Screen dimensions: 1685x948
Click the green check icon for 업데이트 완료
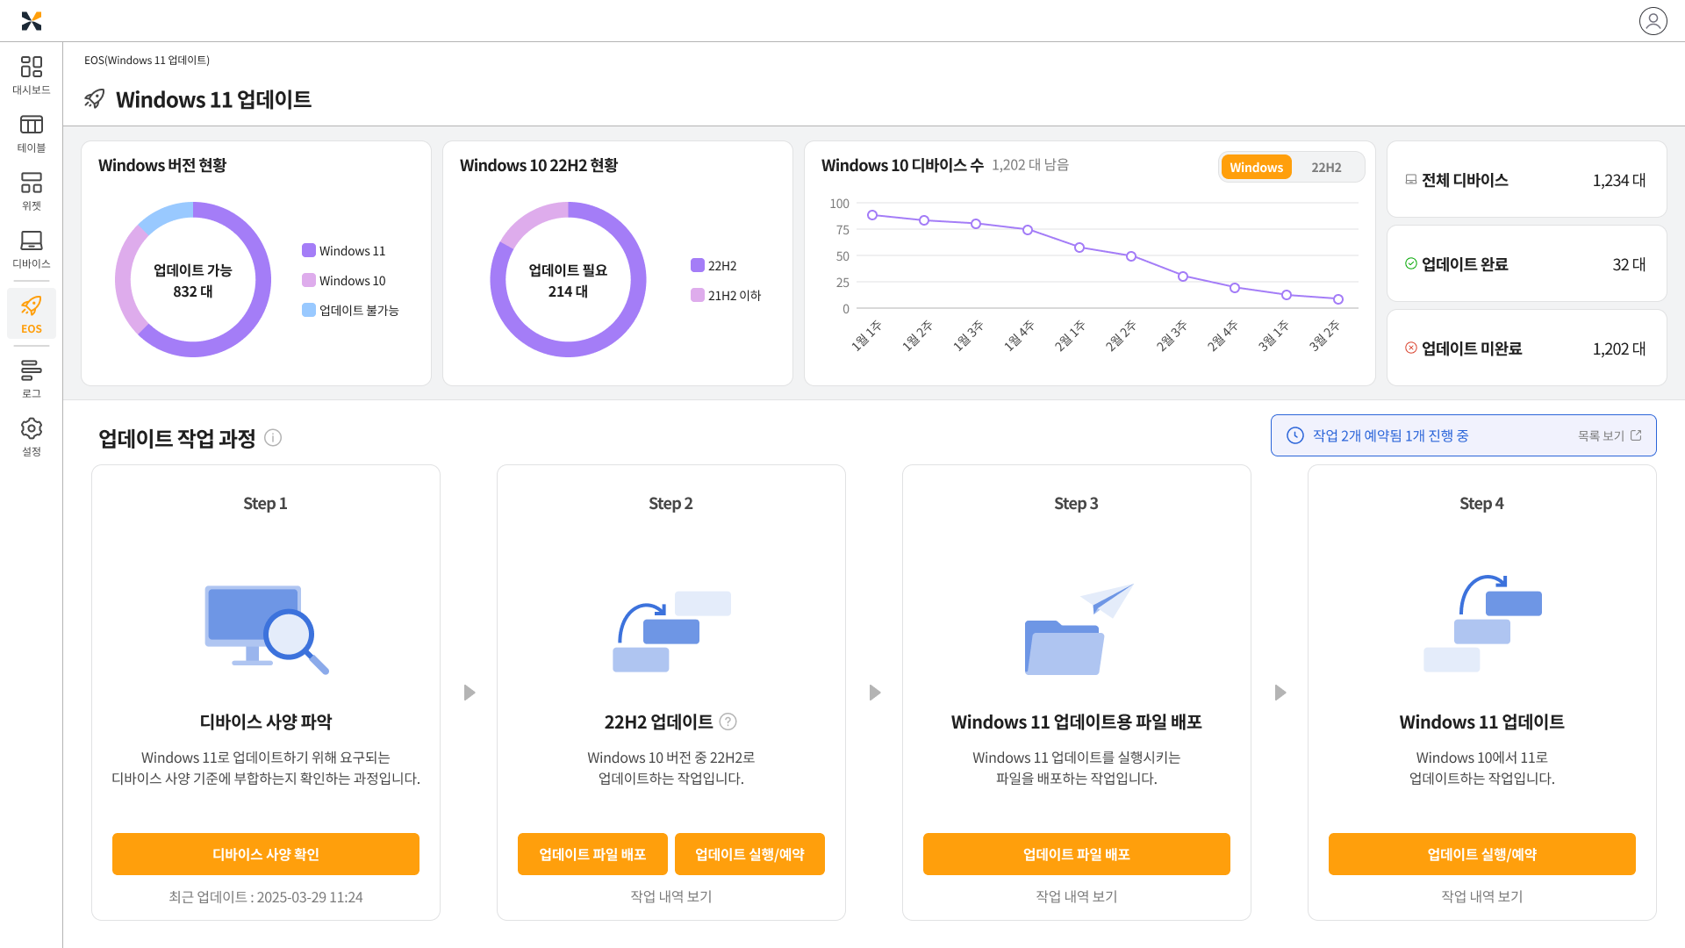click(1411, 263)
